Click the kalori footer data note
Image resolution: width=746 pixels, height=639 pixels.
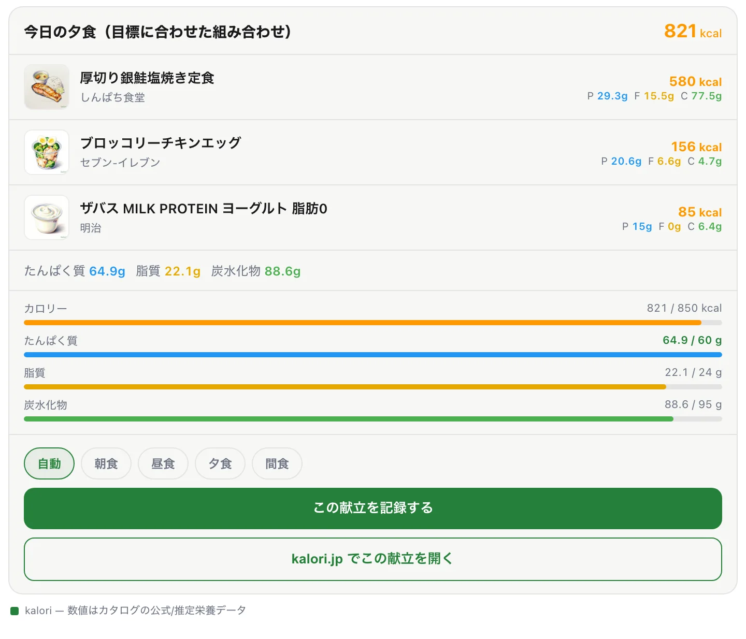[135, 611]
